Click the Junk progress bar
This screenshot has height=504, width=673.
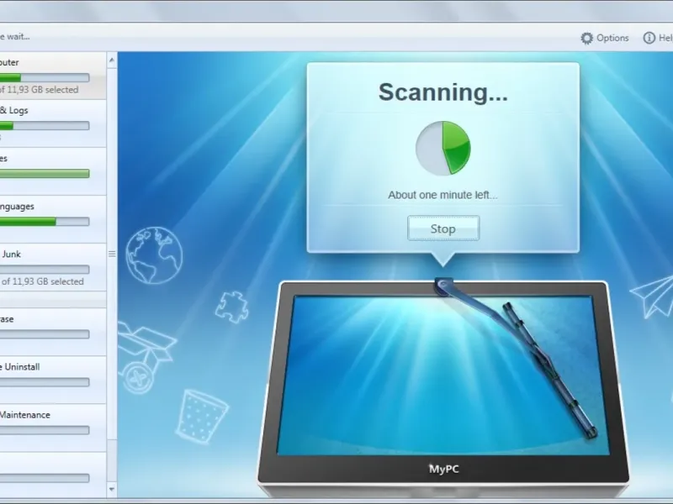point(45,269)
